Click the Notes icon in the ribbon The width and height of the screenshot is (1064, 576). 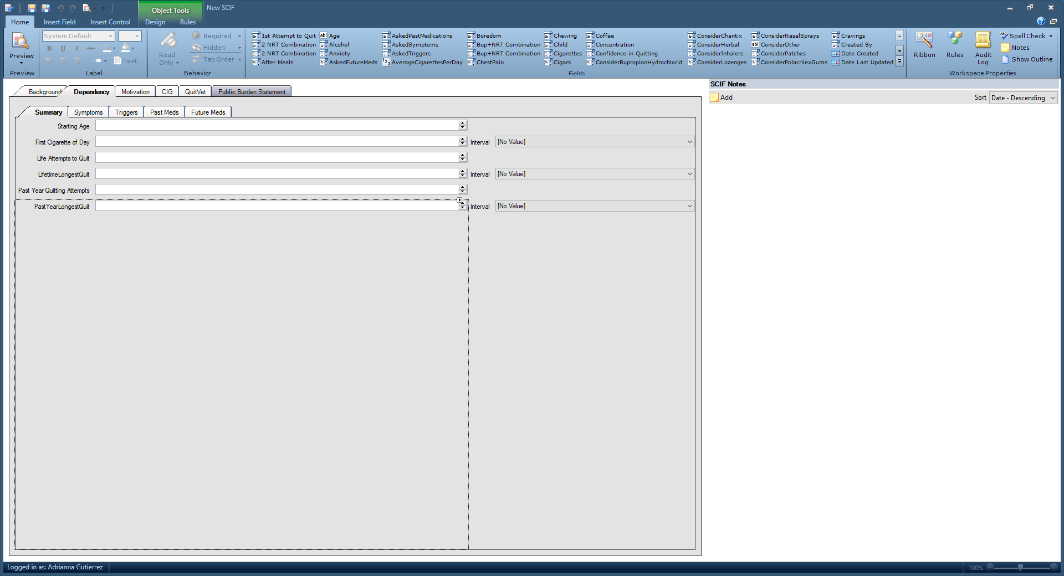tap(1015, 48)
